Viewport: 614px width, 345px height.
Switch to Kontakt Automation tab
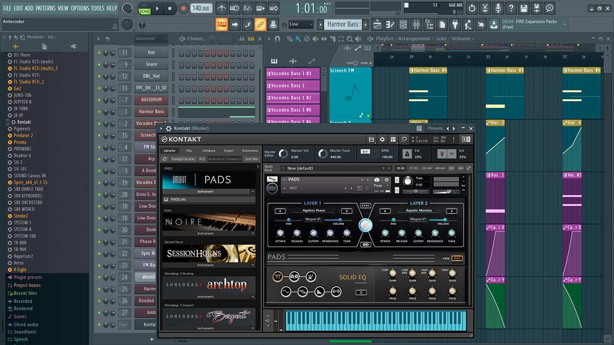click(x=250, y=151)
